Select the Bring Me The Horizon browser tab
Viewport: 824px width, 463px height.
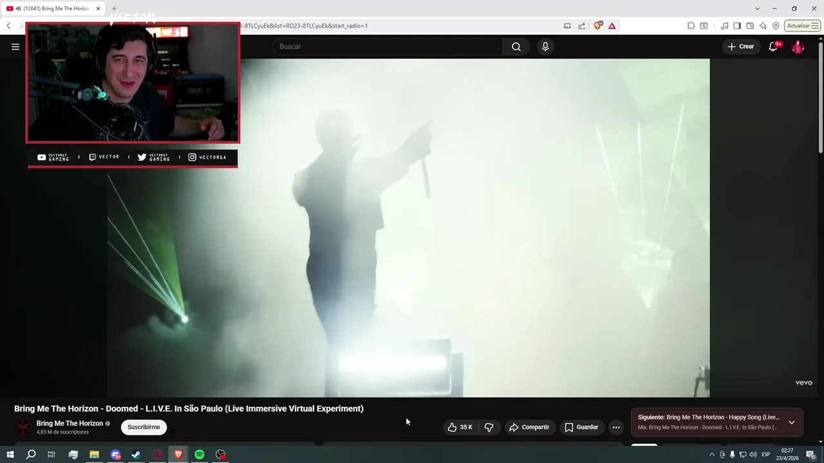pos(53,8)
